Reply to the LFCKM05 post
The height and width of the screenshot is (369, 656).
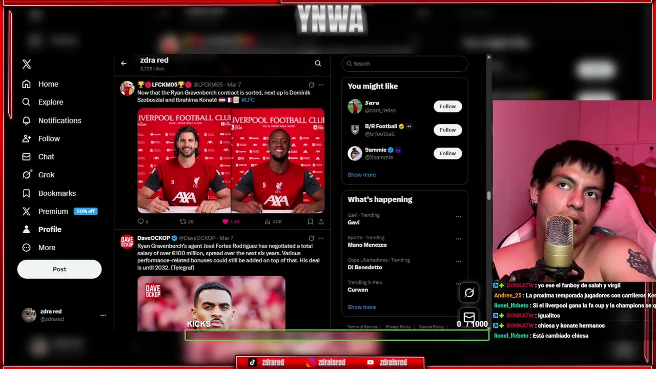pos(143,221)
